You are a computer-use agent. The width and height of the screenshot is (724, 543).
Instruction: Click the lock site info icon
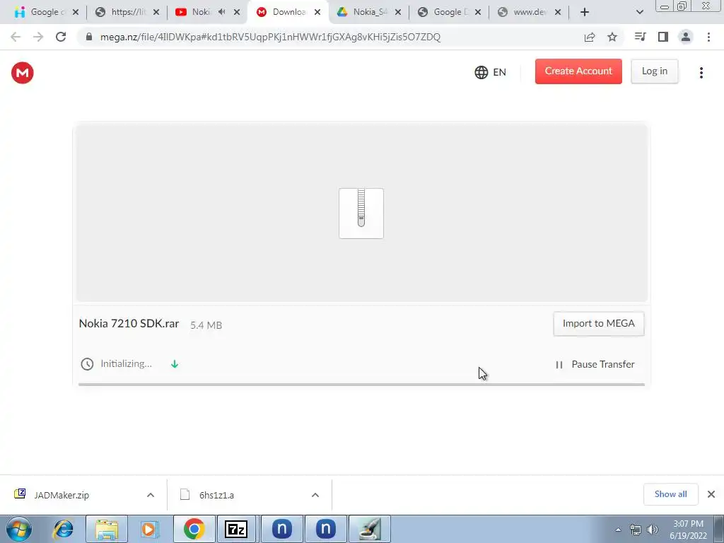coord(88,37)
